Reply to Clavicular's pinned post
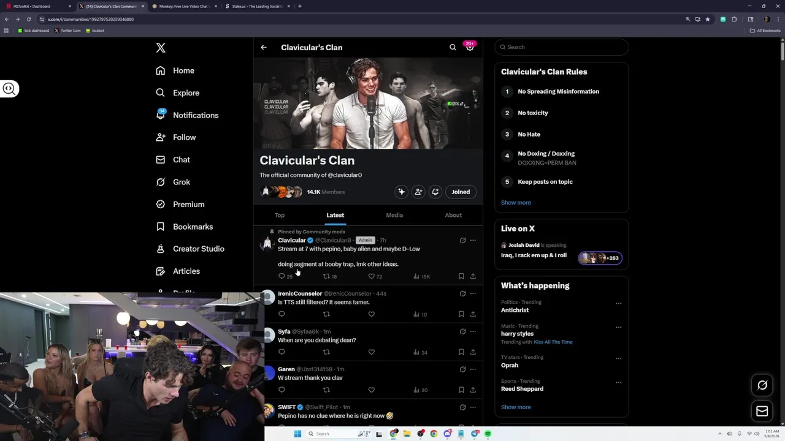Screen dimensions: 785x441 [281, 276]
